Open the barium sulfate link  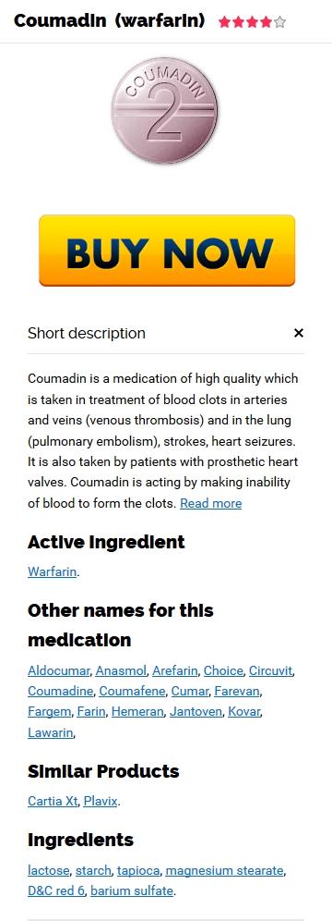(132, 890)
